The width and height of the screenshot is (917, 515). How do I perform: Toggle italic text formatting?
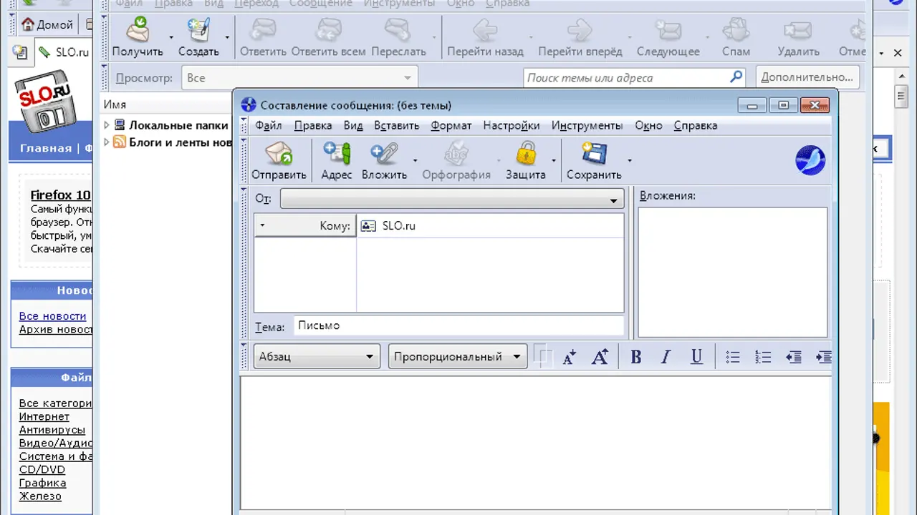666,357
